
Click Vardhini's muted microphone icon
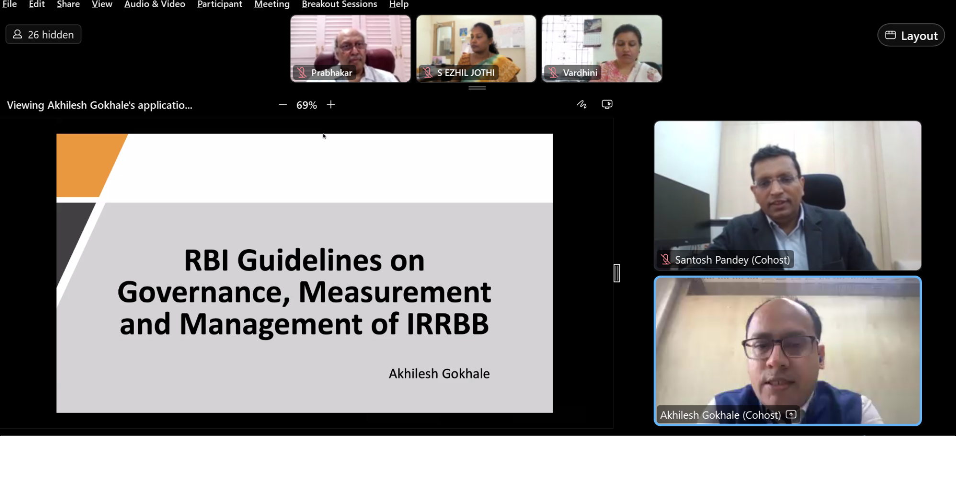[x=554, y=73]
